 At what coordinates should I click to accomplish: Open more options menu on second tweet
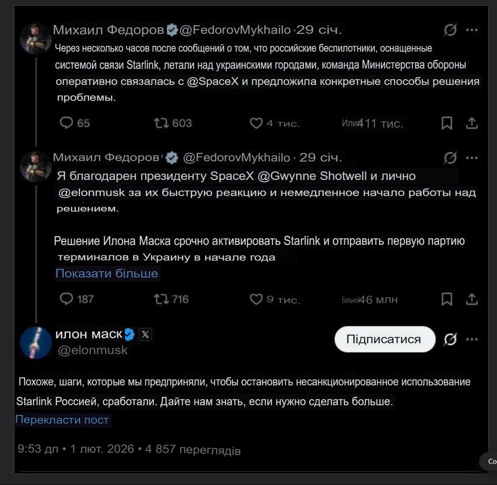472,158
